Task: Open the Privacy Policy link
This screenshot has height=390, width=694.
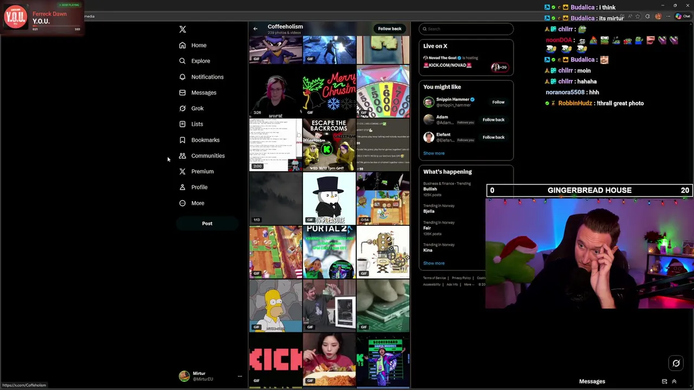Action: point(461,278)
